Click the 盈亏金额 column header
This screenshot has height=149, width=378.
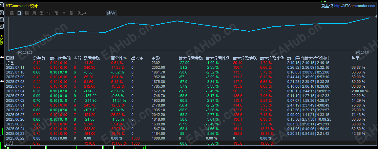pyautogui.click(x=92, y=58)
